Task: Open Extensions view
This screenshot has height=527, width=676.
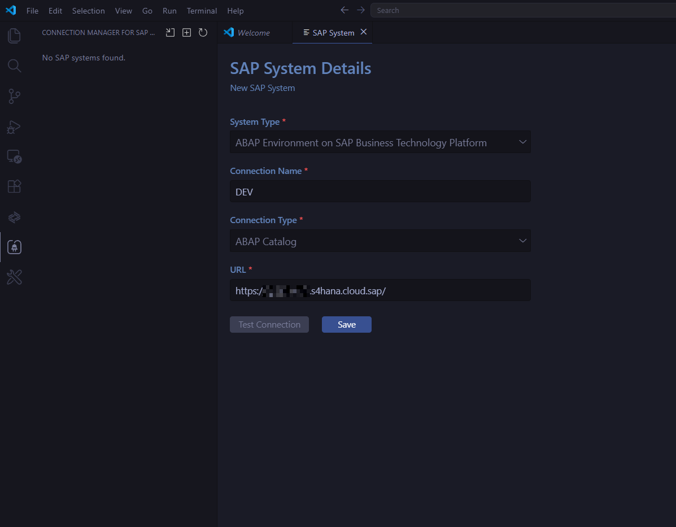Action: [14, 186]
